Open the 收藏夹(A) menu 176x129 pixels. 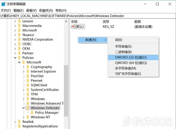46,10
